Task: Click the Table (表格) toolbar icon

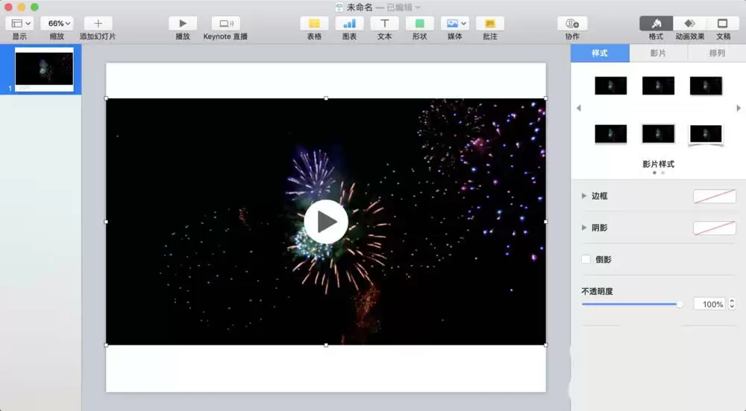Action: click(314, 23)
